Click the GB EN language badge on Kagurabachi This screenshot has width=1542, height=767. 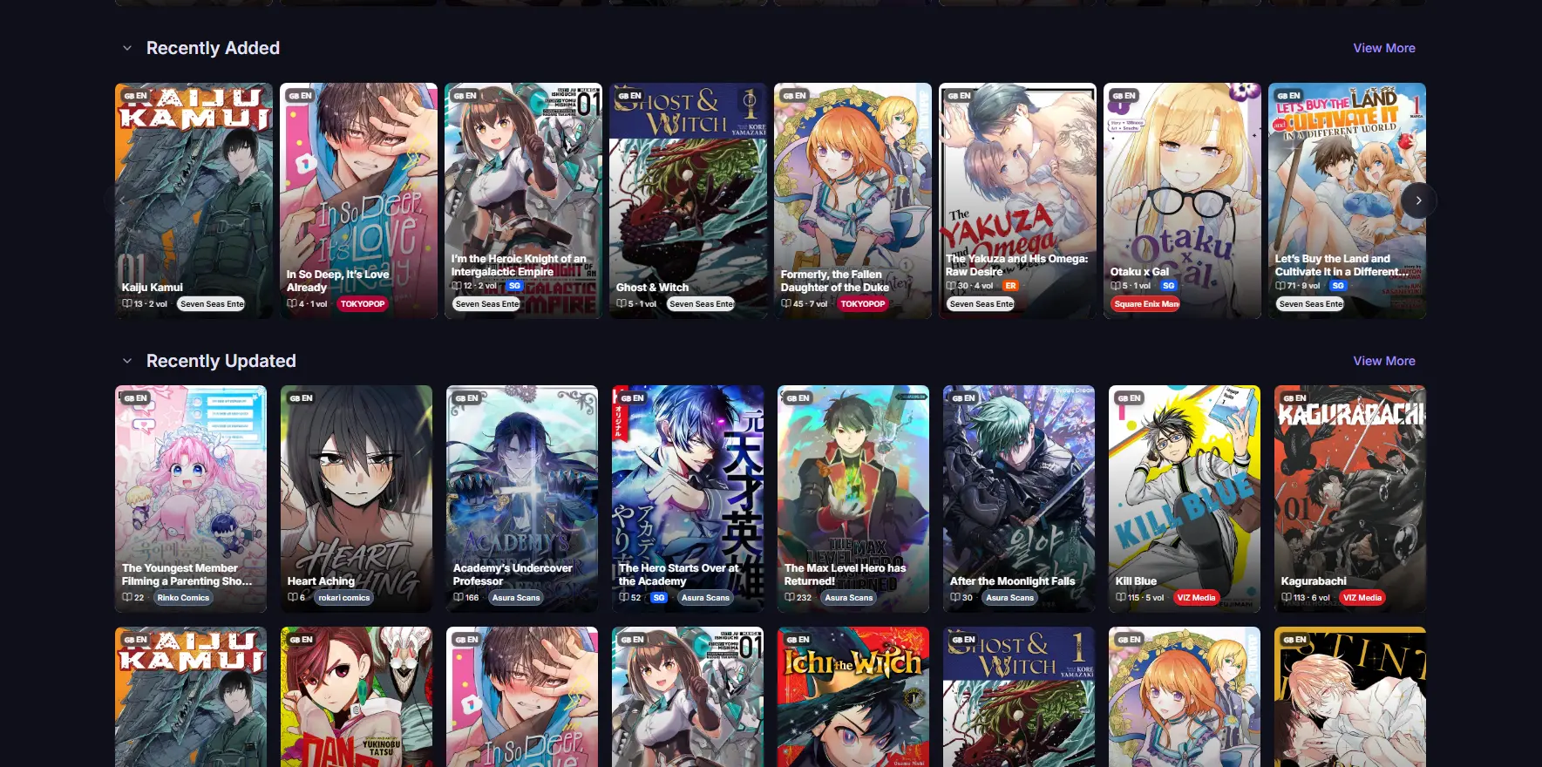1294,398
